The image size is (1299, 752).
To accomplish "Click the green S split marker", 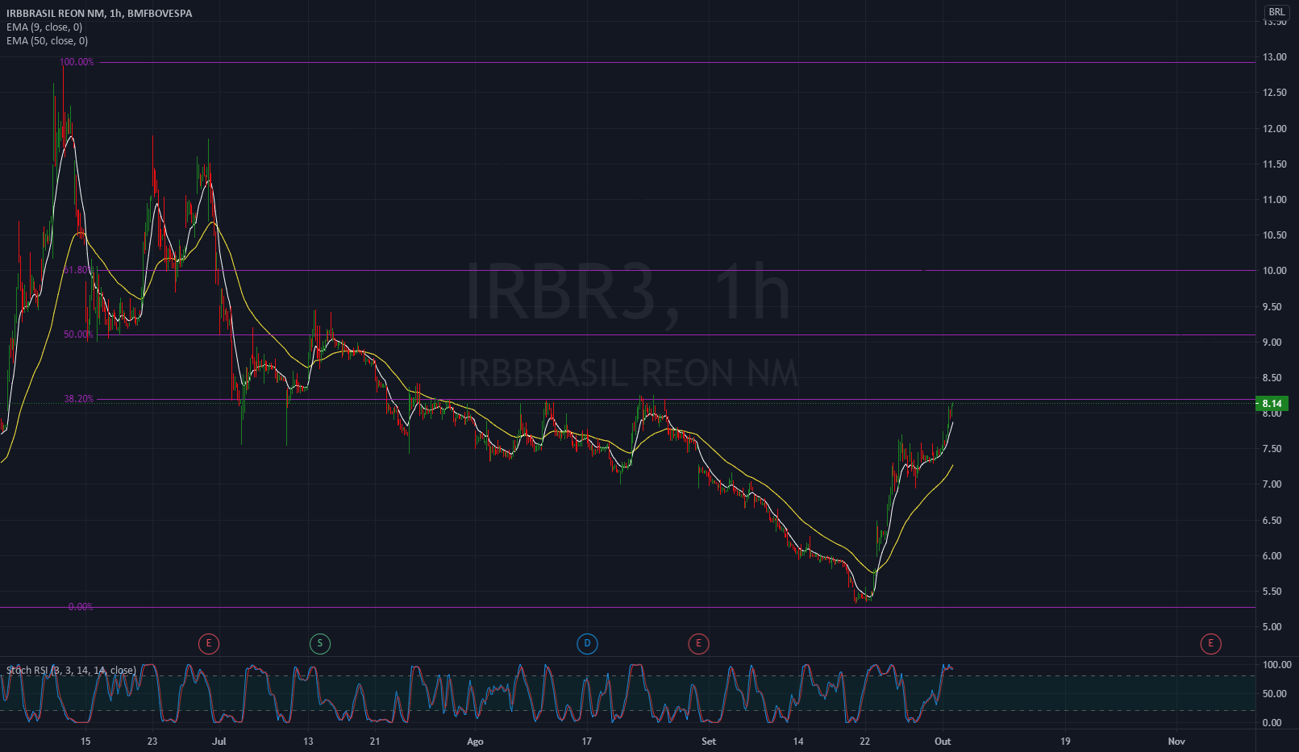I will pos(320,643).
